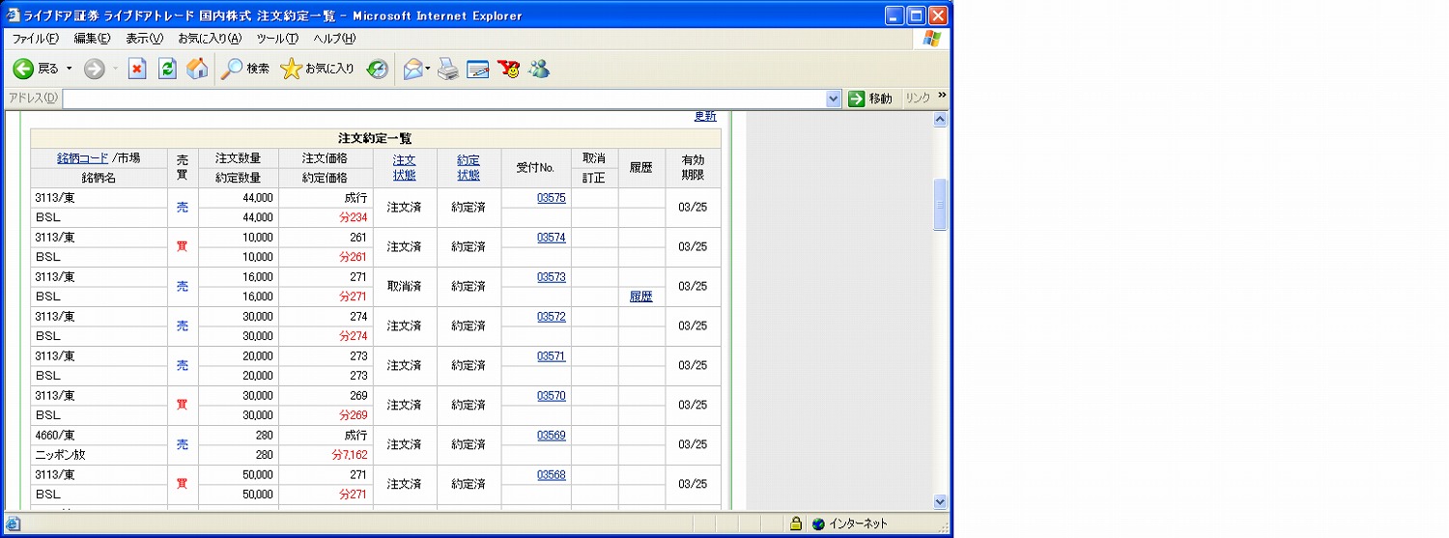Sort by 約定状態 header link
This screenshot has width=1449, height=538.
[469, 167]
